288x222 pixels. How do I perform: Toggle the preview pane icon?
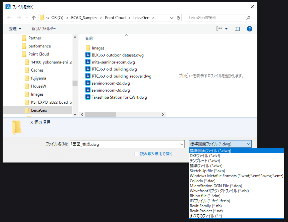point(238,29)
